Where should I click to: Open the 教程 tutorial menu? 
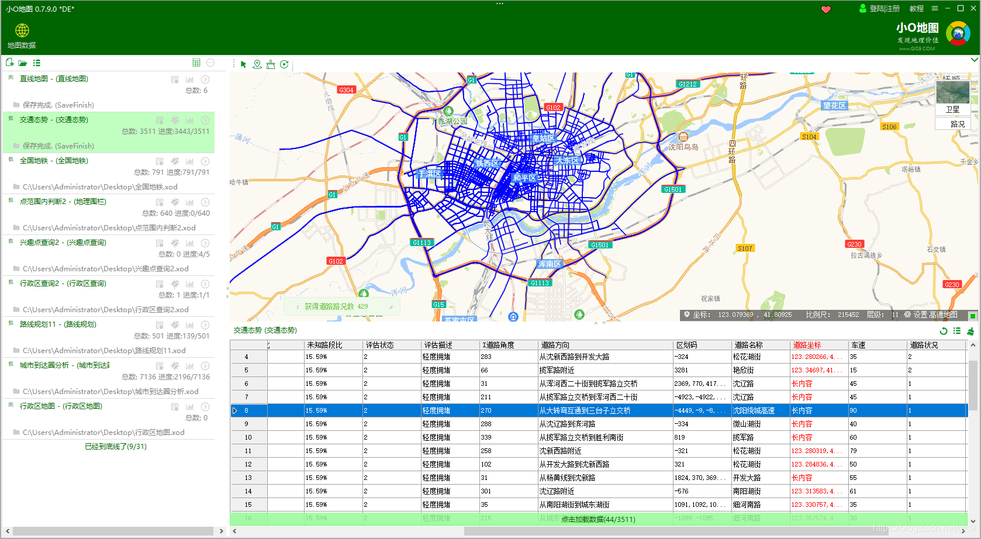point(917,9)
